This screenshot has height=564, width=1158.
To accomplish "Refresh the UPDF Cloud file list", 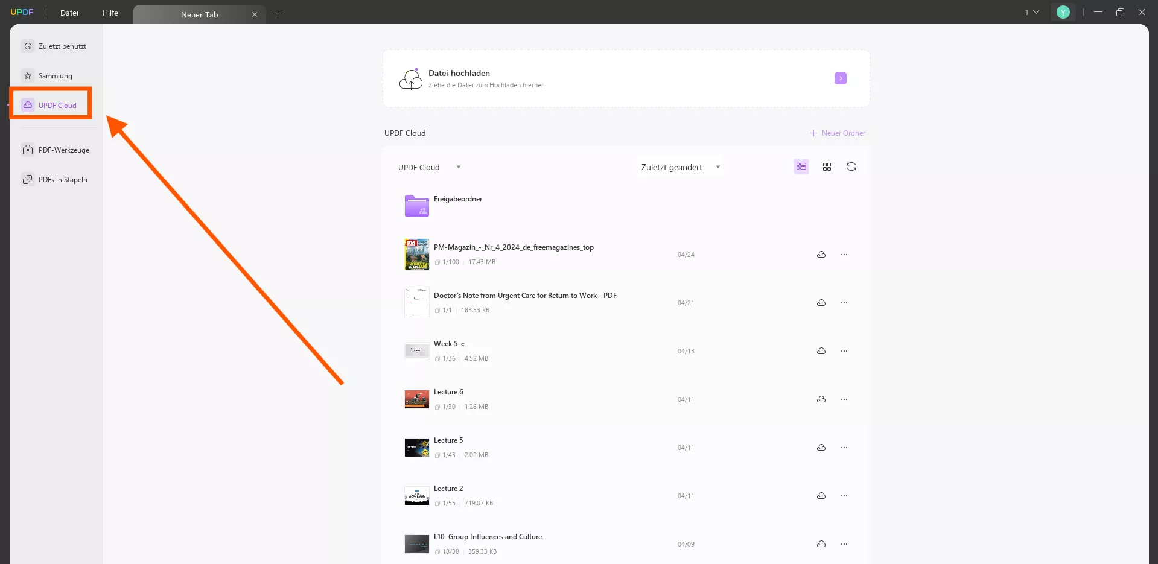I will point(851,166).
